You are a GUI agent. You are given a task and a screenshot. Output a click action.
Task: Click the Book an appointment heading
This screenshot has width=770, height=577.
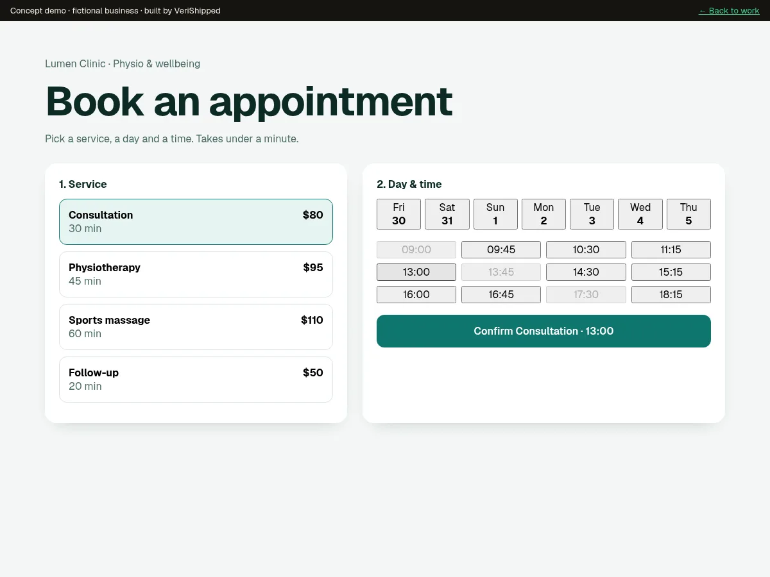[x=249, y=101]
